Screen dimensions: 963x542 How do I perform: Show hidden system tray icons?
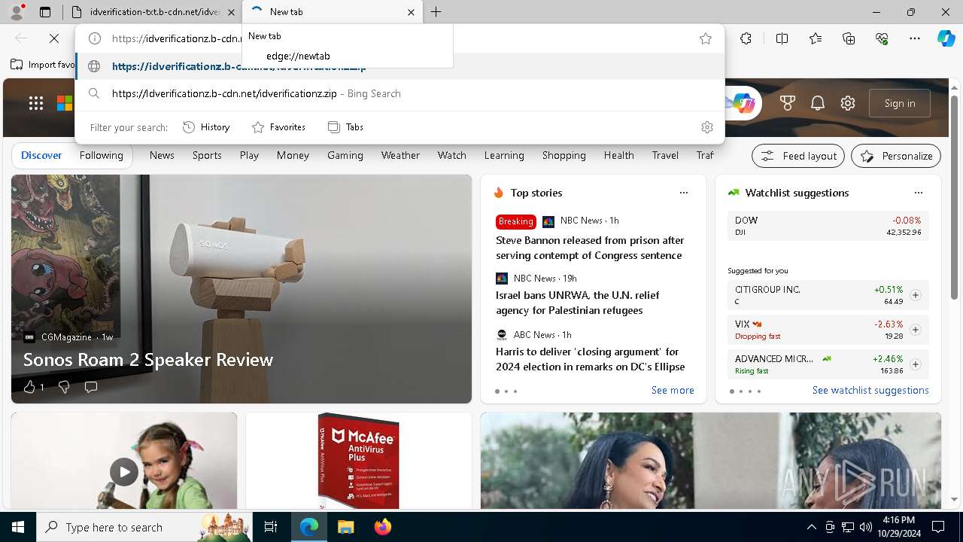pyautogui.click(x=811, y=527)
